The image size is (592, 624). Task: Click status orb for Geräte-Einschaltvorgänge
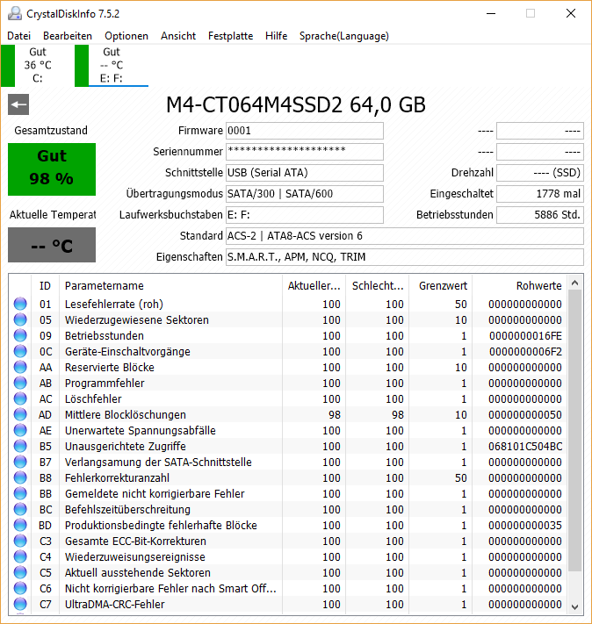click(x=20, y=351)
